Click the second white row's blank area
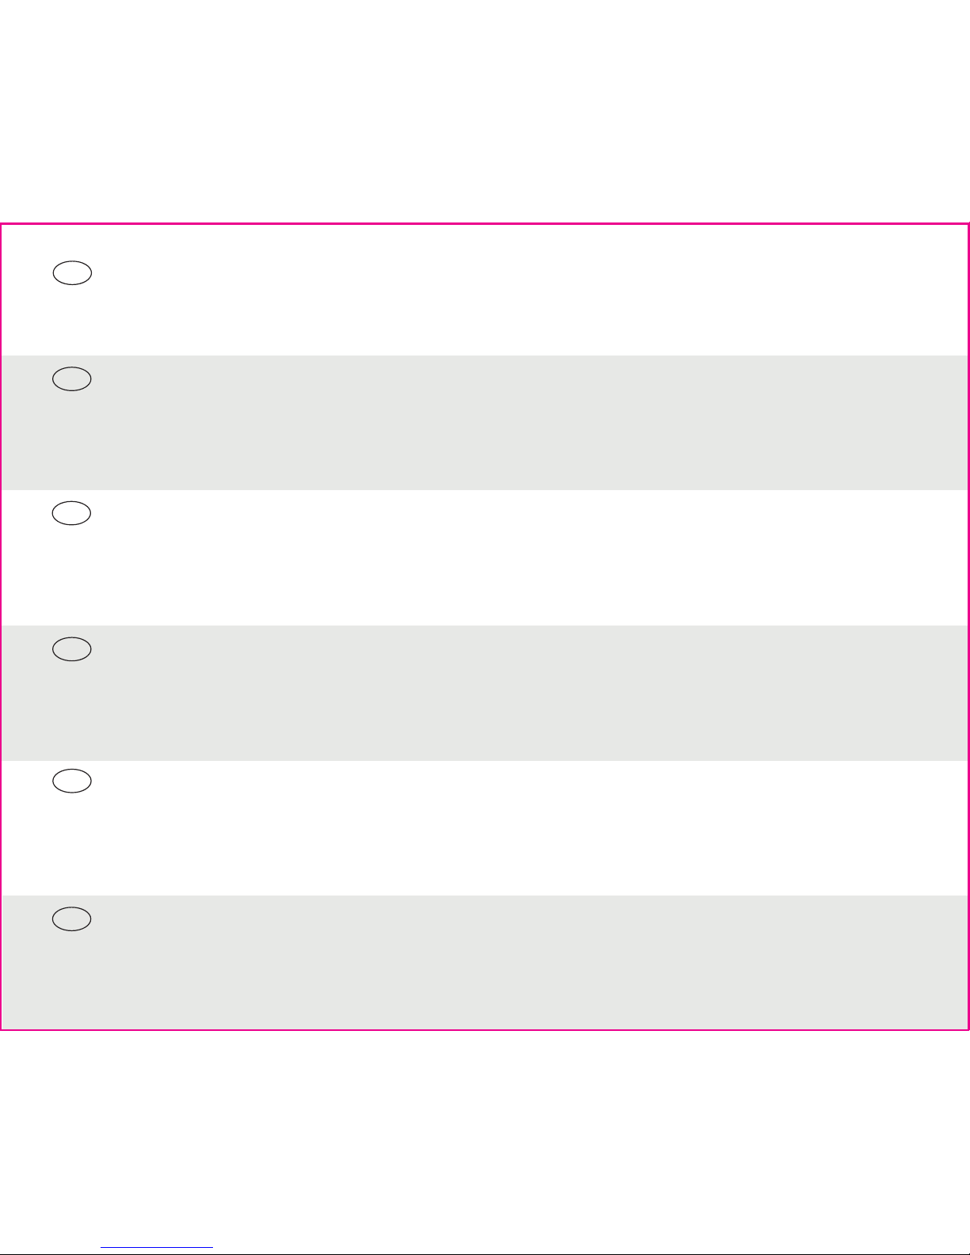The height and width of the screenshot is (1255, 970). pos(485,557)
